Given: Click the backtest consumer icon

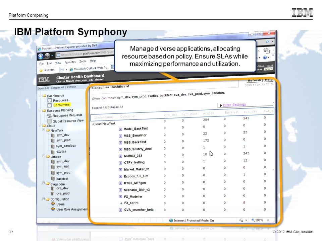Looking at the screenshot, I should 53,179.
